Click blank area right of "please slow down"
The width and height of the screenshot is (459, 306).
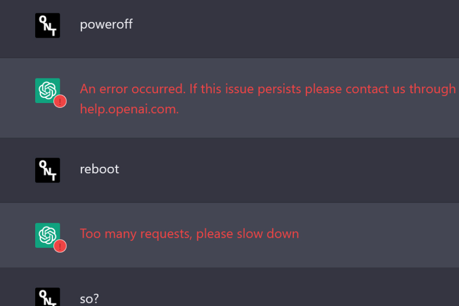[x=377, y=234]
